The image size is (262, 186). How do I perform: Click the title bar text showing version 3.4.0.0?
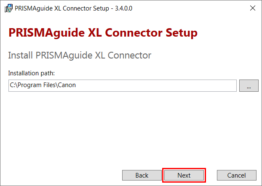pos(73,8)
